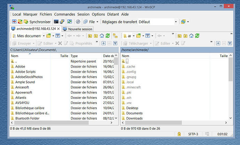Open the Session menu

point(83,14)
